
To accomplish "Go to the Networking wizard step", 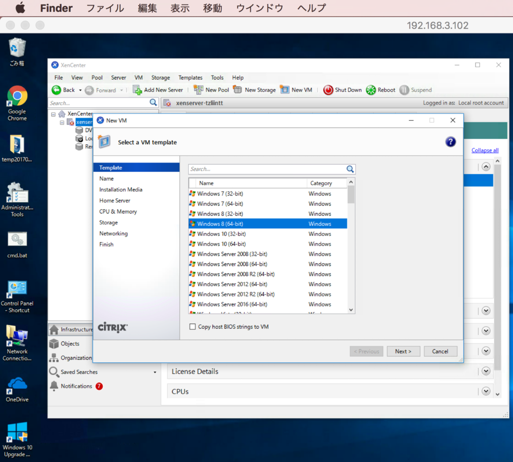I will tap(114, 233).
